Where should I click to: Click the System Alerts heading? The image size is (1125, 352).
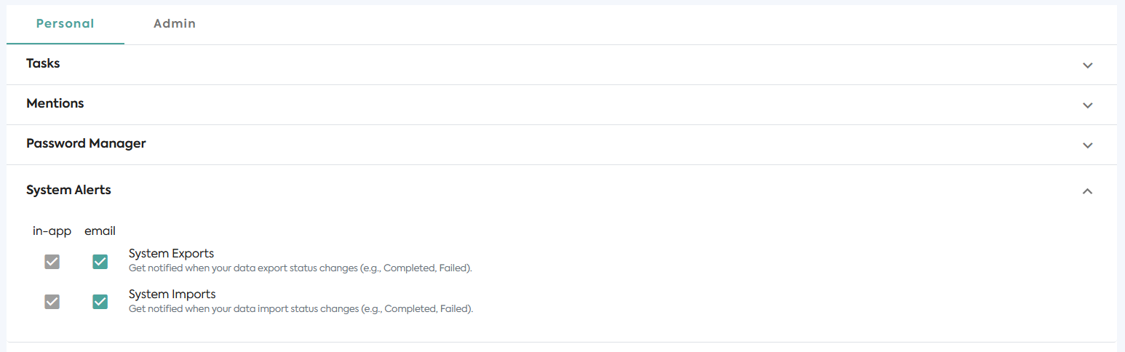click(x=68, y=190)
